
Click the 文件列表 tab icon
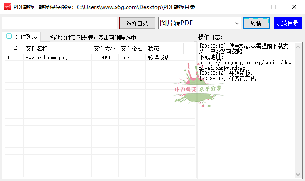(x=9, y=37)
